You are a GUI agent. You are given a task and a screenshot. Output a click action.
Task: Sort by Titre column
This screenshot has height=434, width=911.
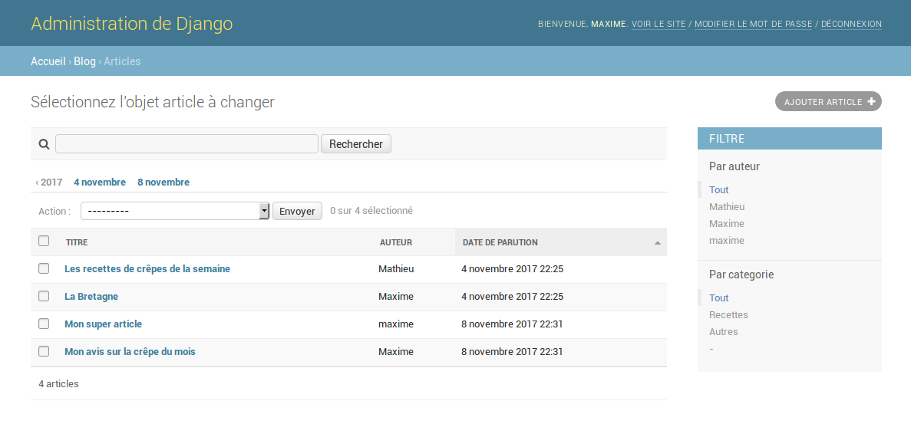(x=77, y=242)
